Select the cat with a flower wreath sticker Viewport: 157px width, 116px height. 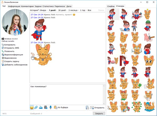pos(124,95)
